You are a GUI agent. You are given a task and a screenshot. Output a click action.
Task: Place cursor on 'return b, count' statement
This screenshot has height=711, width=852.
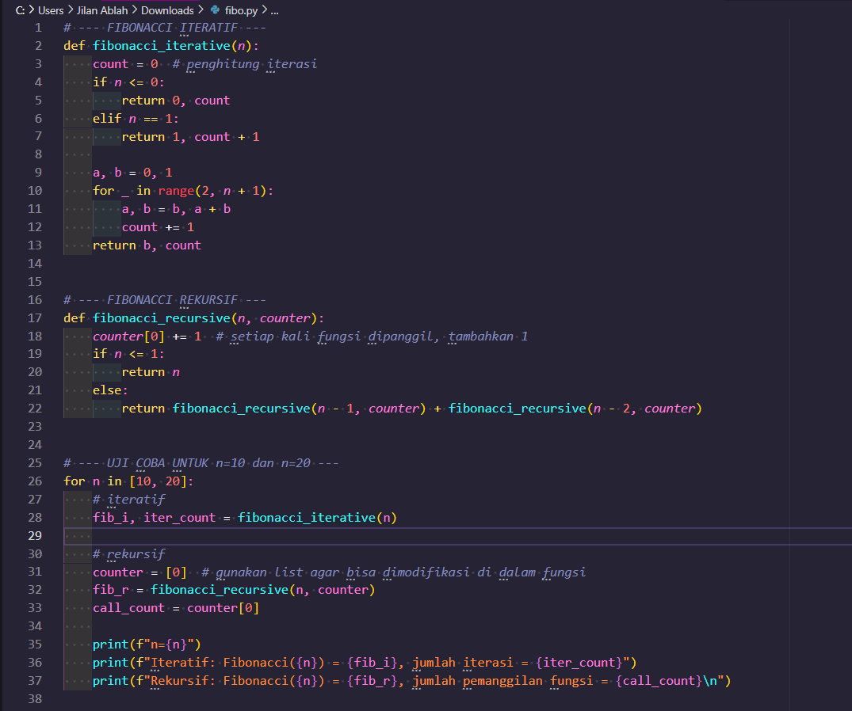147,245
